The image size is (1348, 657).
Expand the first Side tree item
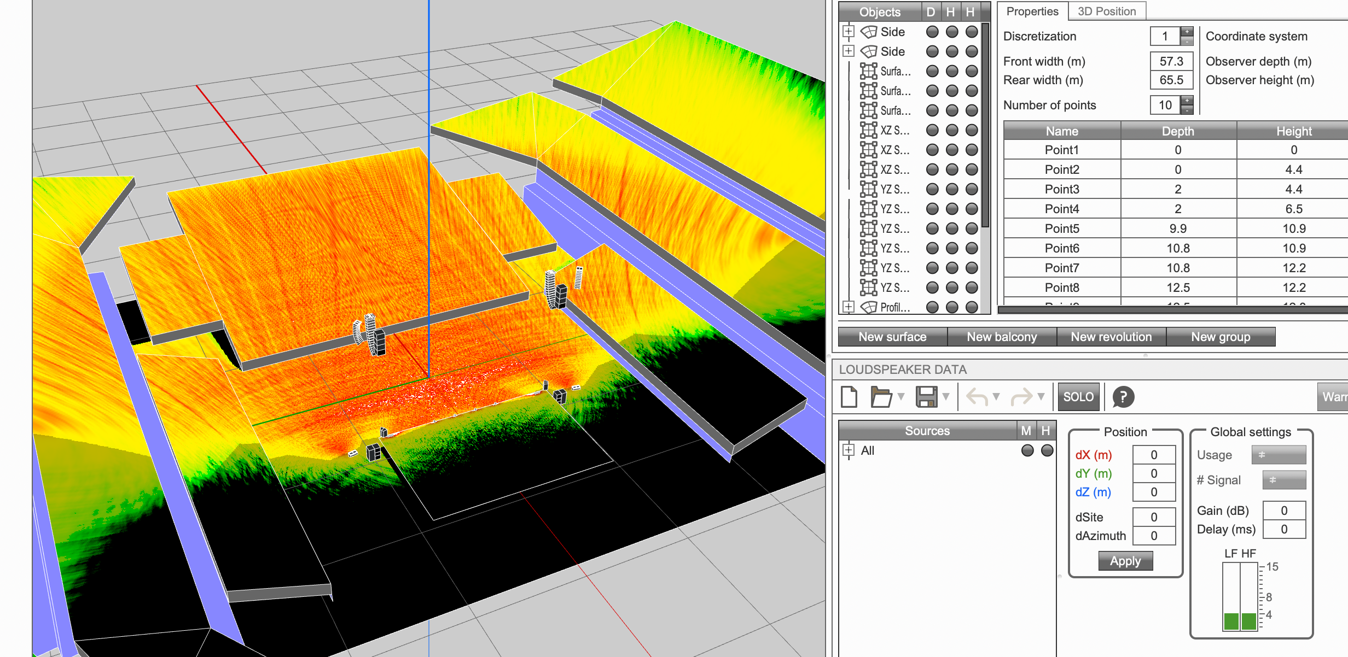[848, 32]
